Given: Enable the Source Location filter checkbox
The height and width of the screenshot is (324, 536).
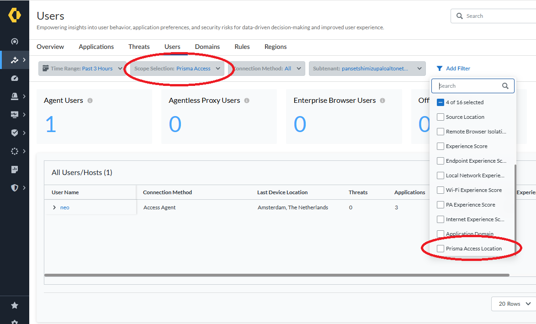Looking at the screenshot, I should point(440,117).
